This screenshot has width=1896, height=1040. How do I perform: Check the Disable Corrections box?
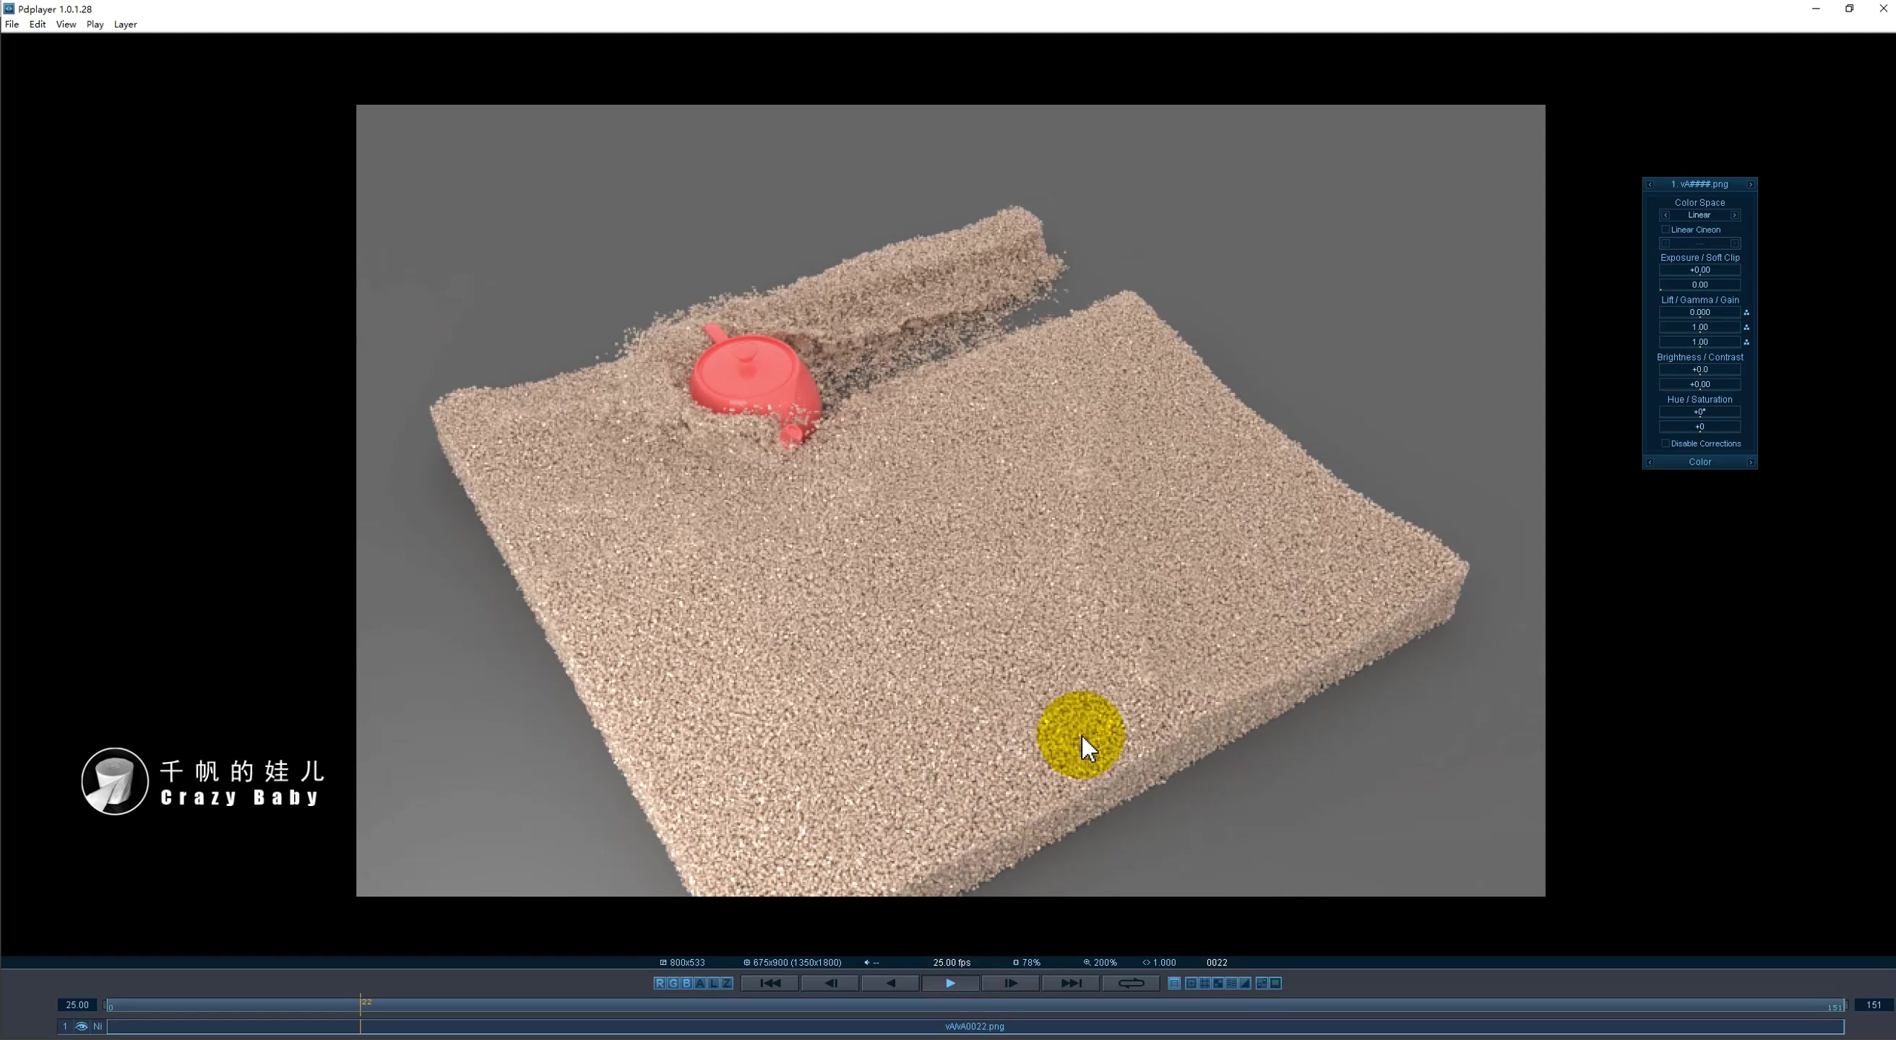click(1666, 443)
